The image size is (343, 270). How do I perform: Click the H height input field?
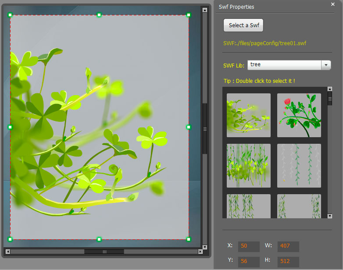[x=288, y=262]
